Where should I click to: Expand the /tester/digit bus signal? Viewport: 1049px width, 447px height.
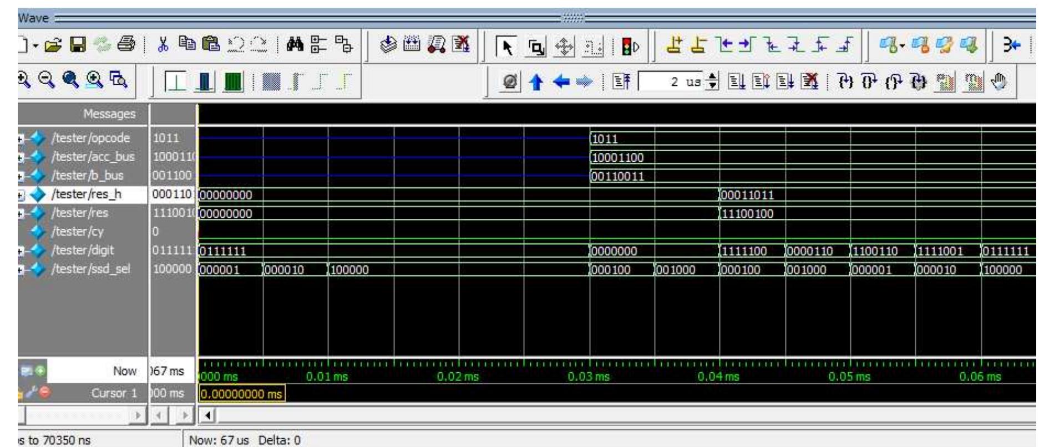click(x=21, y=251)
